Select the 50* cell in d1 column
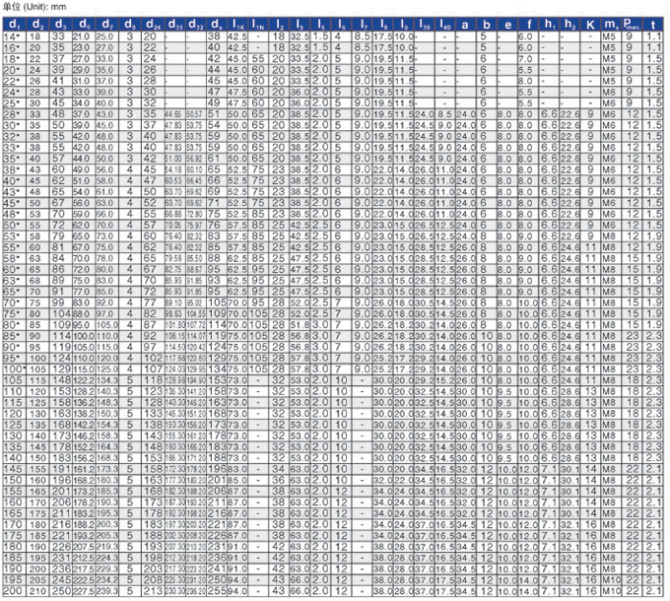The height and width of the screenshot is (601, 670). tap(12, 225)
